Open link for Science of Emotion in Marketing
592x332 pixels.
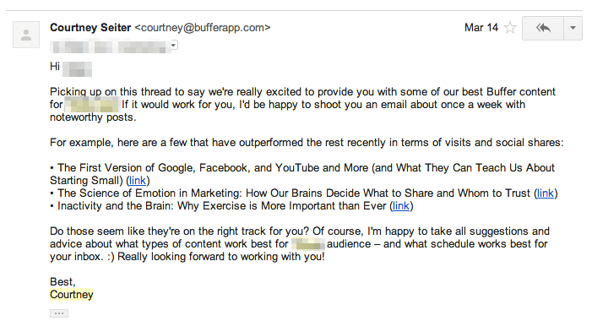546,193
